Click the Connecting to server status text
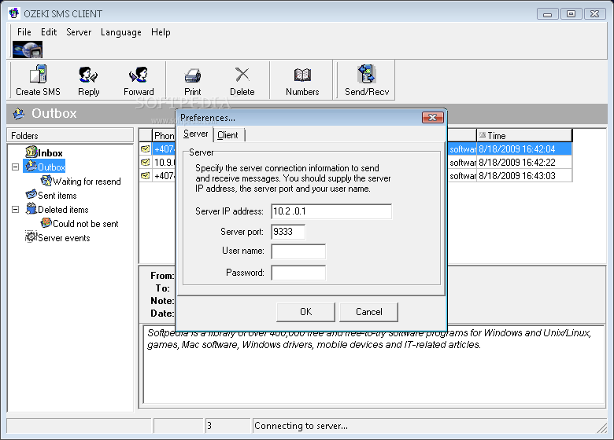Viewport: 614px width, 440px height. click(x=301, y=426)
